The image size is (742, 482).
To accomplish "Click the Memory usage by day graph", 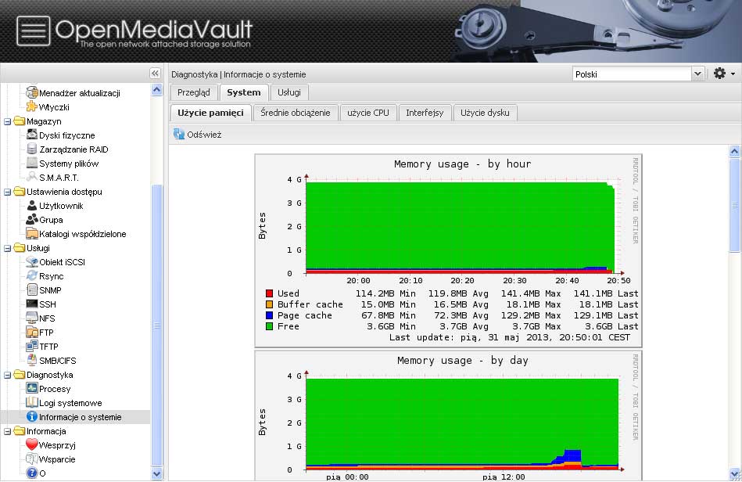I will pos(448,415).
